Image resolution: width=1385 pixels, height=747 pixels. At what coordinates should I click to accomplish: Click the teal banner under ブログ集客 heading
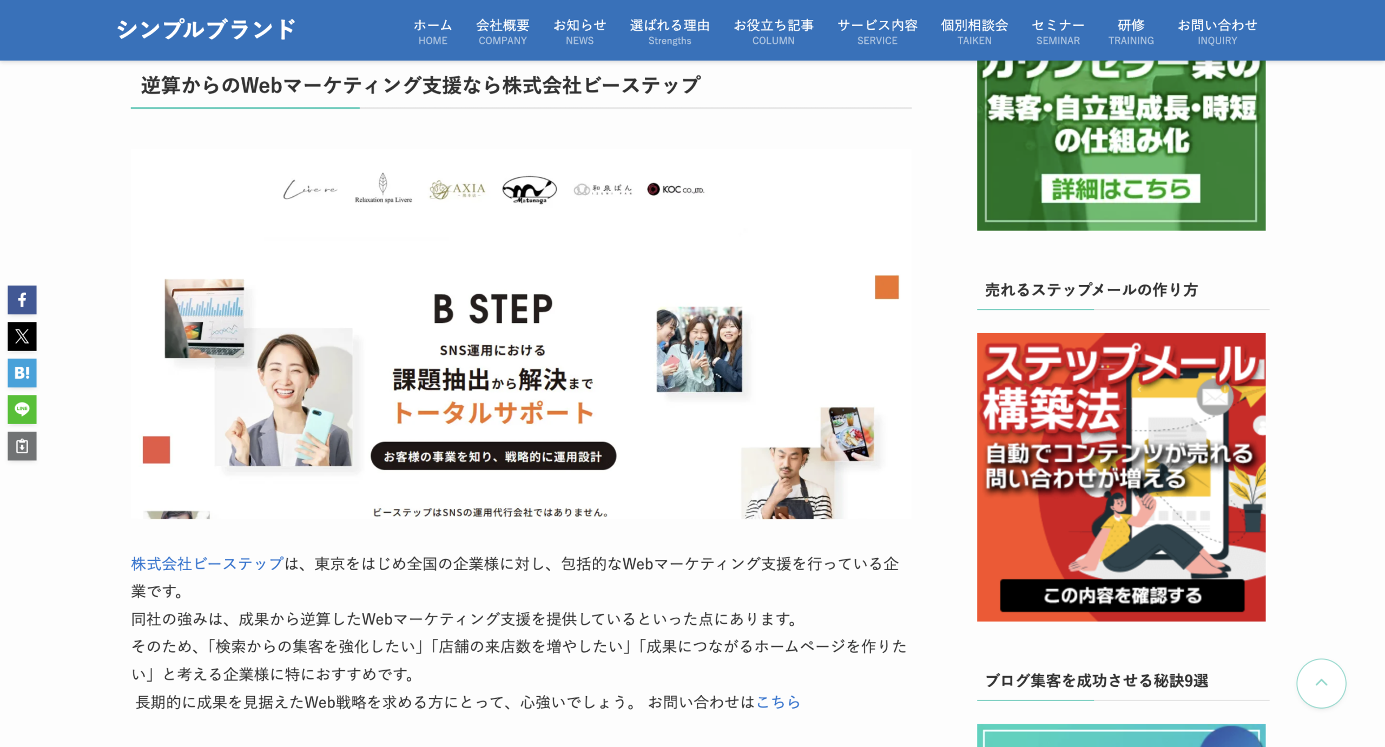click(x=1121, y=736)
